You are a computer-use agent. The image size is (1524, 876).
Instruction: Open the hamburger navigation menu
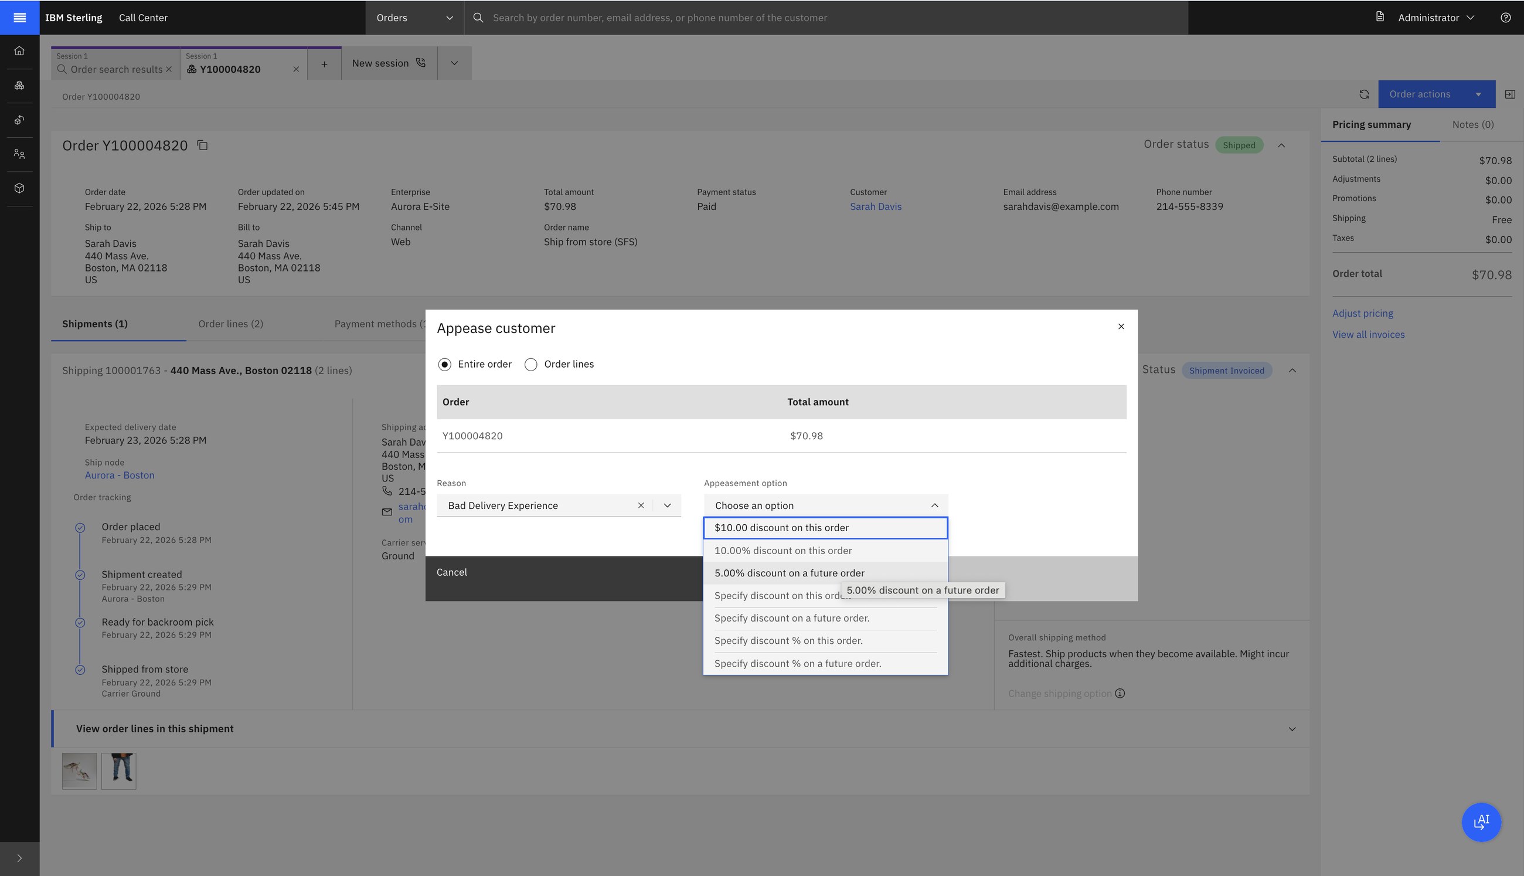[19, 18]
